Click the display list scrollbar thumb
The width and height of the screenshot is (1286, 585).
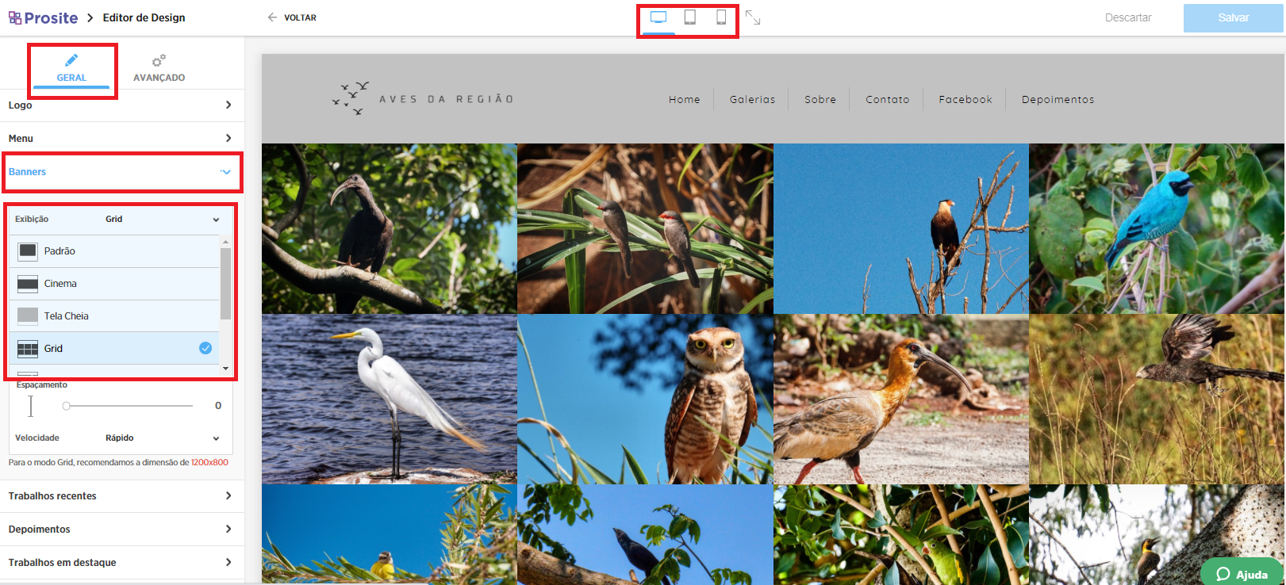[x=225, y=284]
